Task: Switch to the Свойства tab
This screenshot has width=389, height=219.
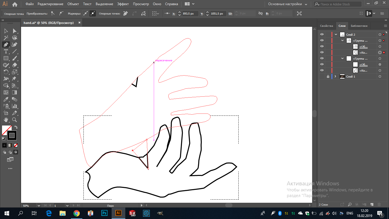Action: [326, 26]
